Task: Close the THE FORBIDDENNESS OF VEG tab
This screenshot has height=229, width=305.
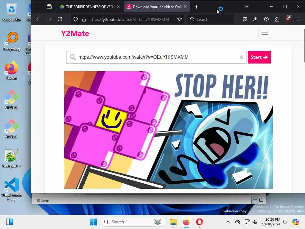Action: (118, 7)
